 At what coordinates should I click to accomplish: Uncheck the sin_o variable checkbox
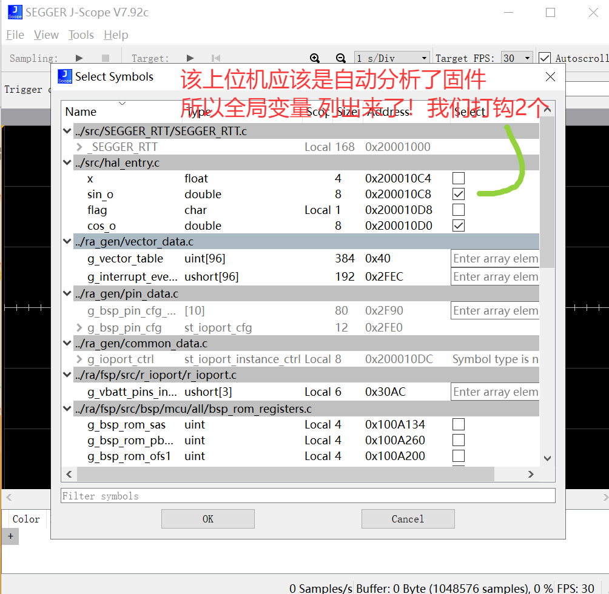[459, 194]
